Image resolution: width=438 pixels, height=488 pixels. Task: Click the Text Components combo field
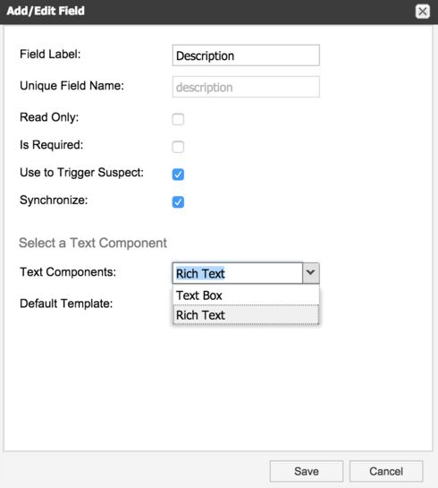coord(238,273)
